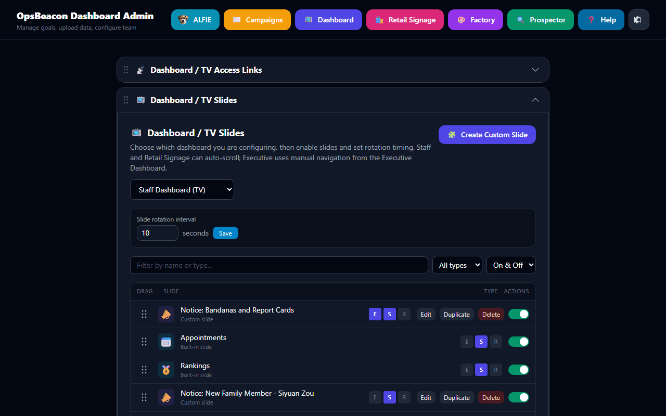Grab drag handle of TV Slides panel

[126, 100]
